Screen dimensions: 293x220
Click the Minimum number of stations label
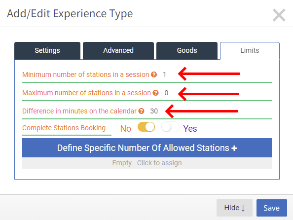86,74
